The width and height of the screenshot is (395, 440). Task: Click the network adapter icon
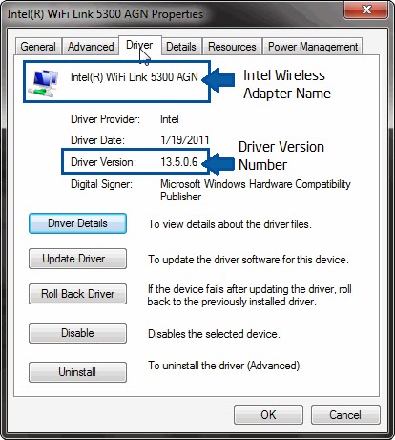[x=43, y=83]
